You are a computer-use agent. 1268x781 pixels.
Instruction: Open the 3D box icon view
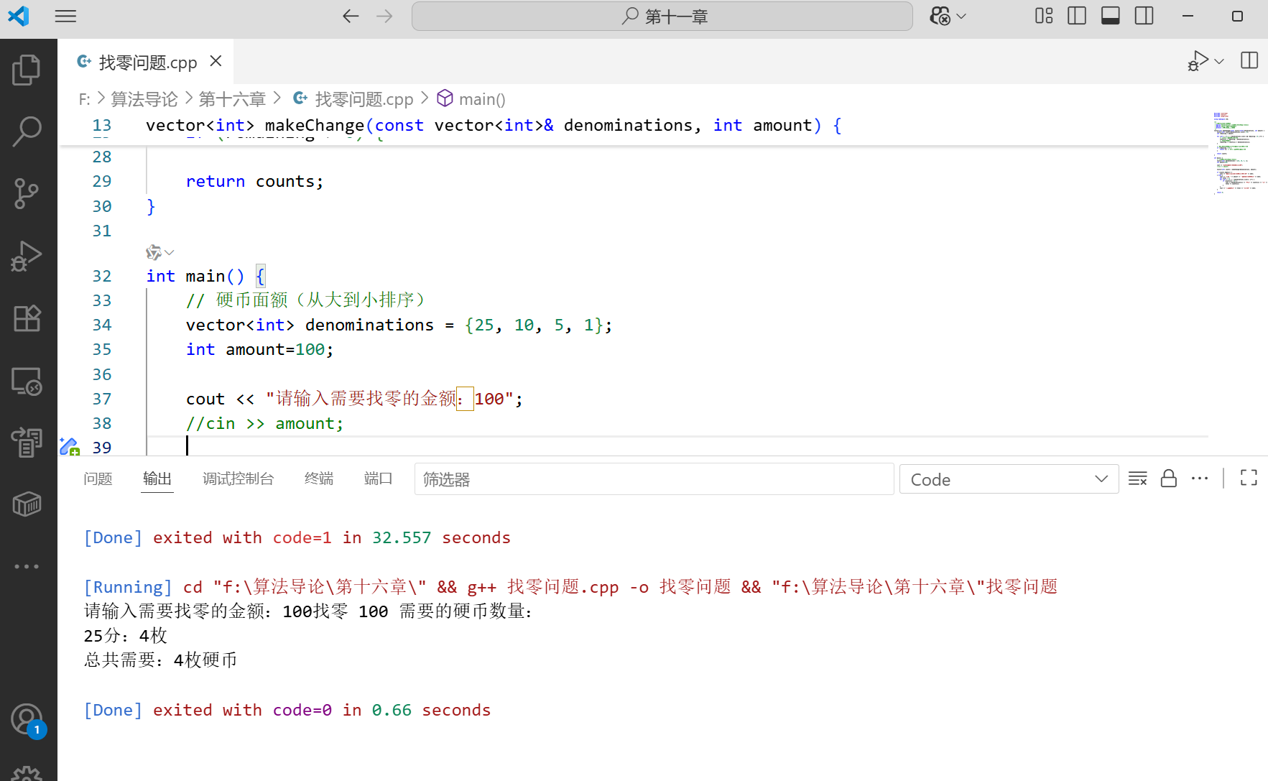coord(27,504)
